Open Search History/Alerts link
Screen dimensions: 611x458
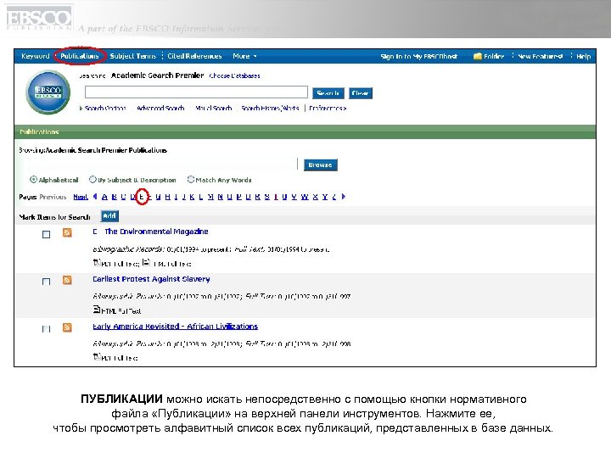pyautogui.click(x=270, y=108)
